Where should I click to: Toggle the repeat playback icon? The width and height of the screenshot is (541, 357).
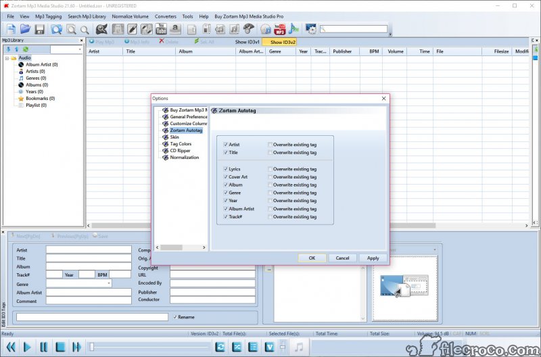(220, 347)
